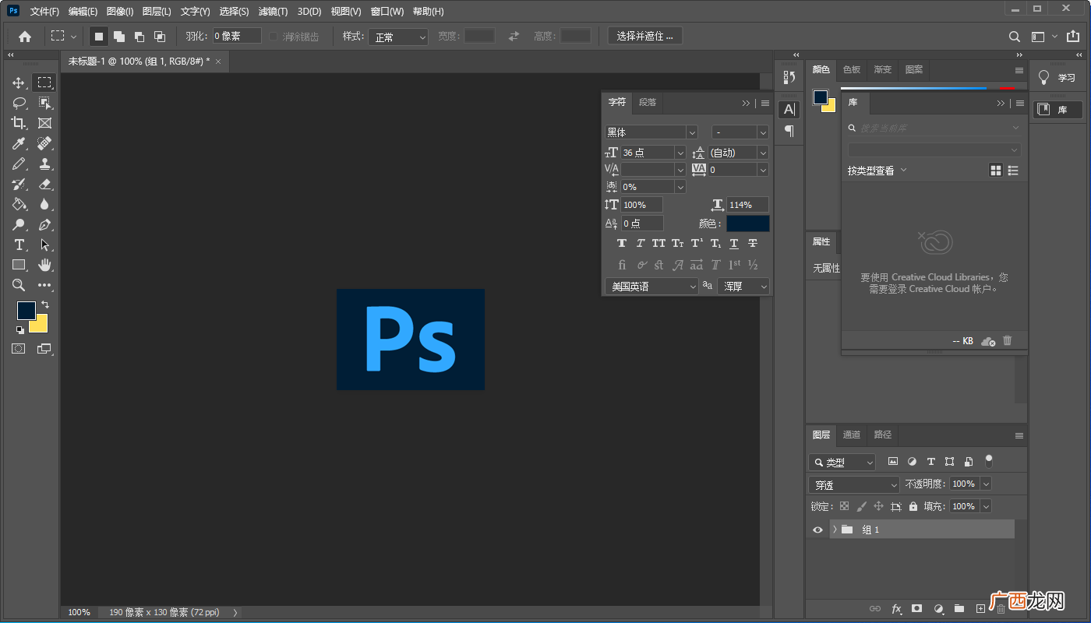This screenshot has width=1091, height=623.
Task: Open the 样式 正常 style dropdown
Action: click(x=398, y=37)
